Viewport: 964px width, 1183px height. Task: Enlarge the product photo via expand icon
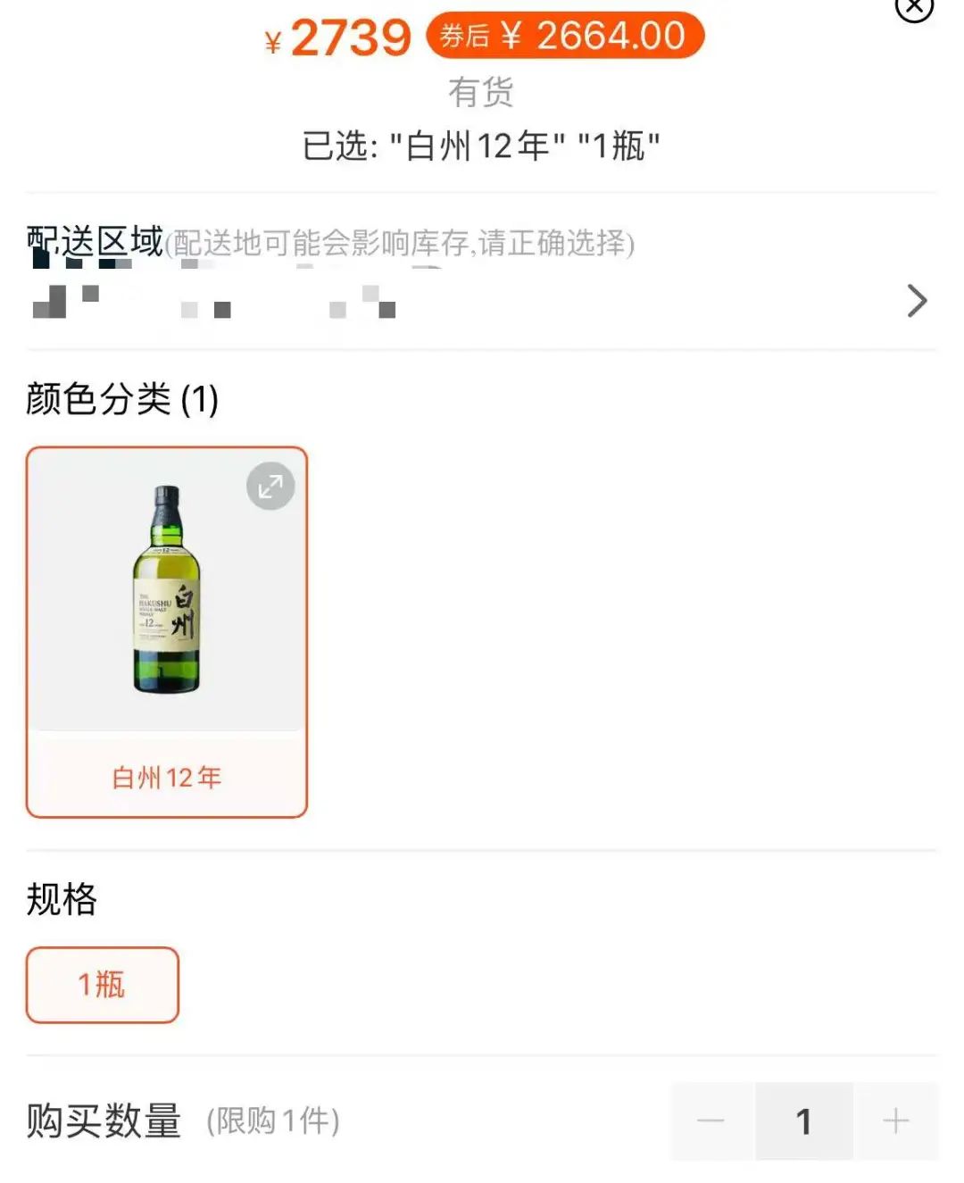coord(269,487)
